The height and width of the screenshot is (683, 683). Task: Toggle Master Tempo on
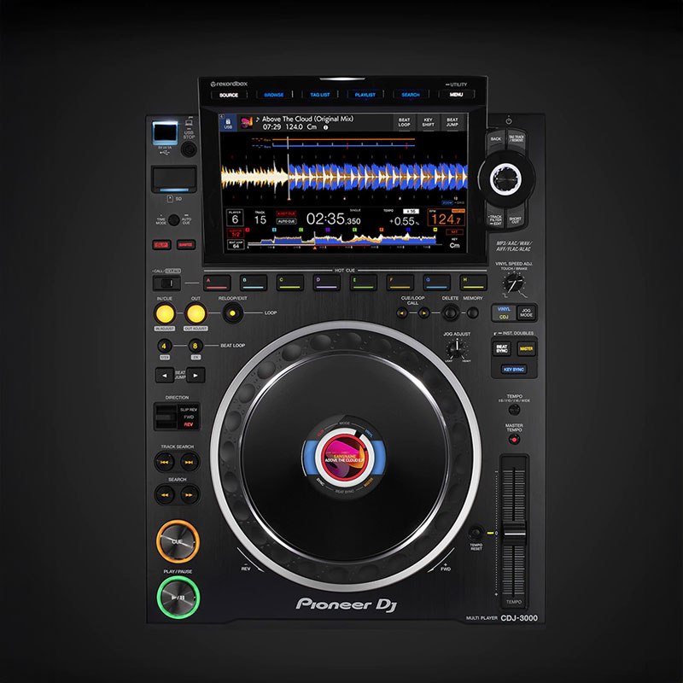[x=514, y=439]
